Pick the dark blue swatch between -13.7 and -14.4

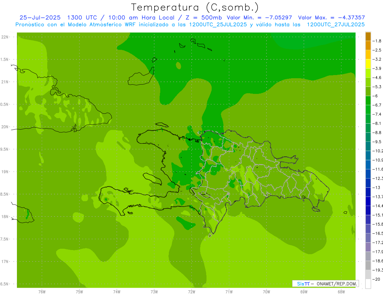[x=368, y=201]
